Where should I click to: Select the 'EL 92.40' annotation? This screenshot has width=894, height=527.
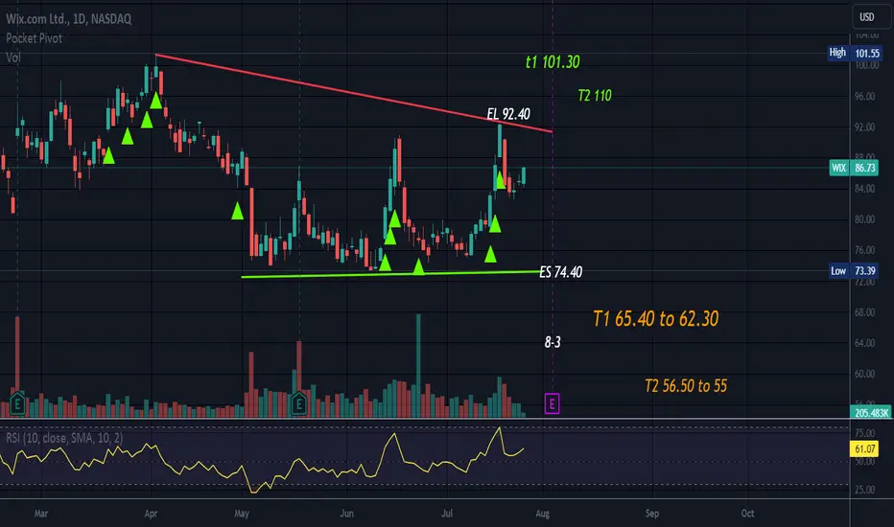click(508, 114)
